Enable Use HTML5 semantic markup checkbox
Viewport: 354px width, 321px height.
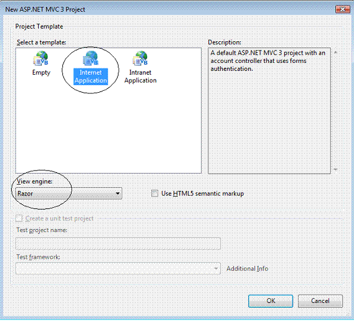click(x=155, y=193)
